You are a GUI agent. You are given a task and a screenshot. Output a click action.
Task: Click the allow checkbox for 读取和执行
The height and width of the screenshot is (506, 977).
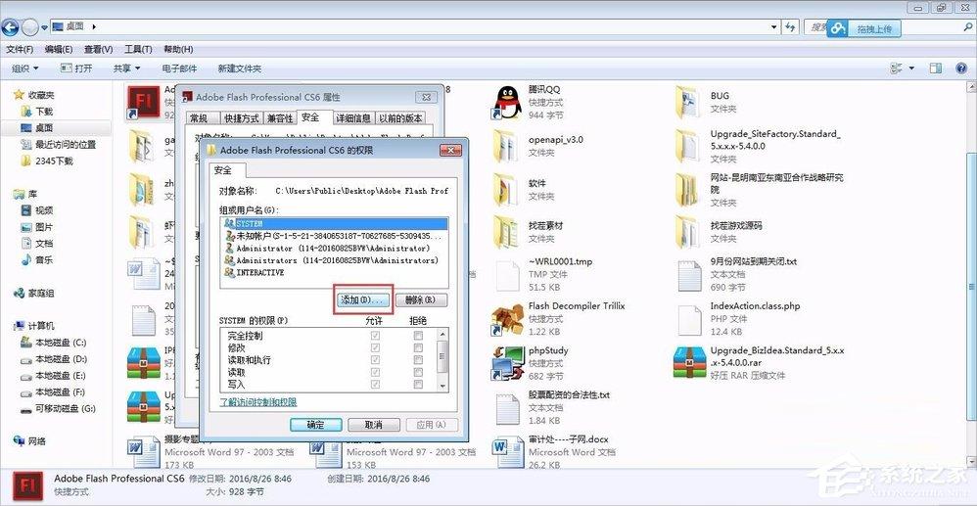tap(375, 360)
